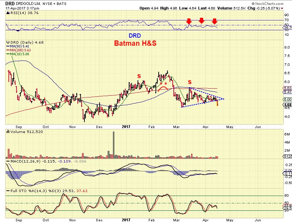
Task: Click the 8.0 price axis label
Action: [287, 47]
